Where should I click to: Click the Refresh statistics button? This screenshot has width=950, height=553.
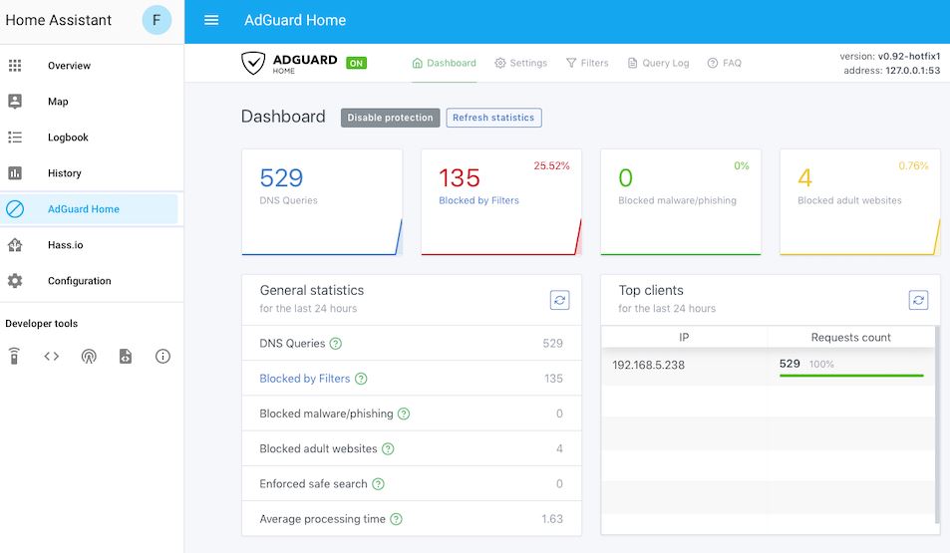(x=493, y=118)
